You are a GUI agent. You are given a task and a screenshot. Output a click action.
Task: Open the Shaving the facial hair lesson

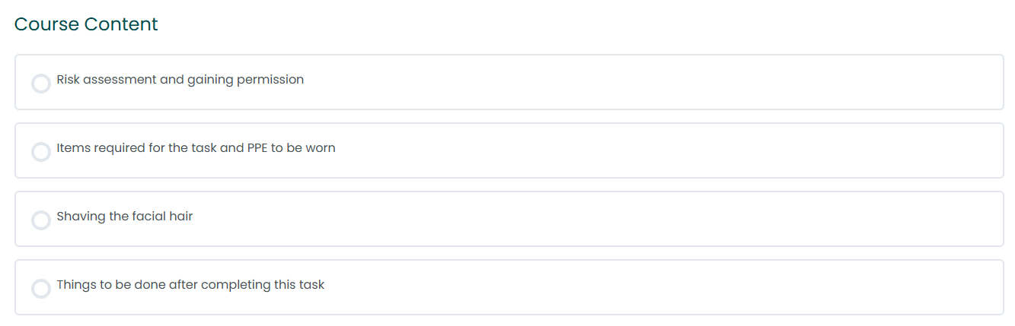125,217
